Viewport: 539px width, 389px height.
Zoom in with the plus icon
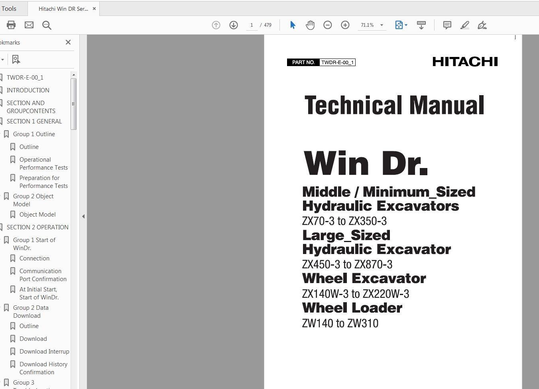coord(345,25)
